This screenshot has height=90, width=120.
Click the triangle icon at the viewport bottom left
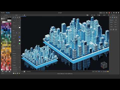click(x=22, y=71)
